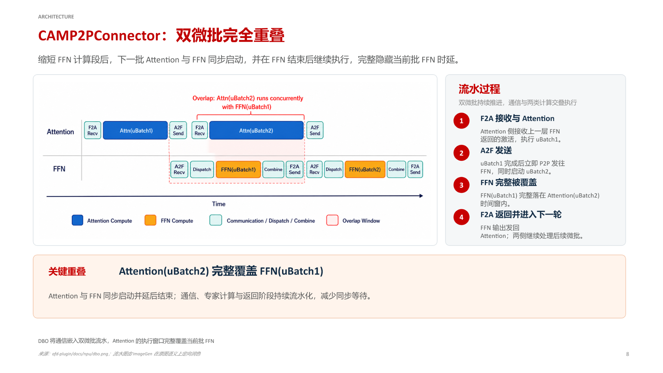Click the 'Attention' row label

point(60,132)
